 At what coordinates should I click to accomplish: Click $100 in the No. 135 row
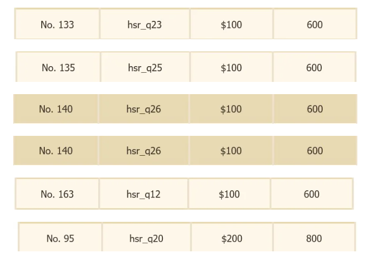pos(231,68)
